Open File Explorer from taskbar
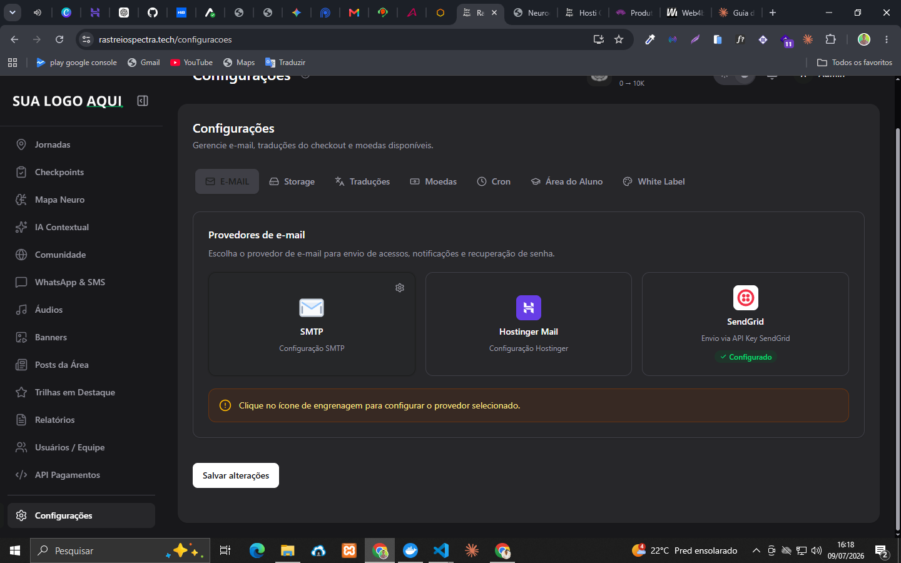901x563 pixels. 288,550
